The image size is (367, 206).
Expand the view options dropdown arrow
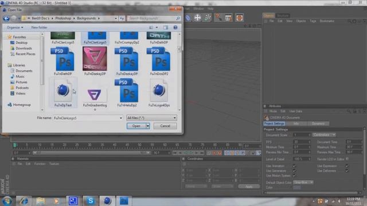tap(157, 27)
